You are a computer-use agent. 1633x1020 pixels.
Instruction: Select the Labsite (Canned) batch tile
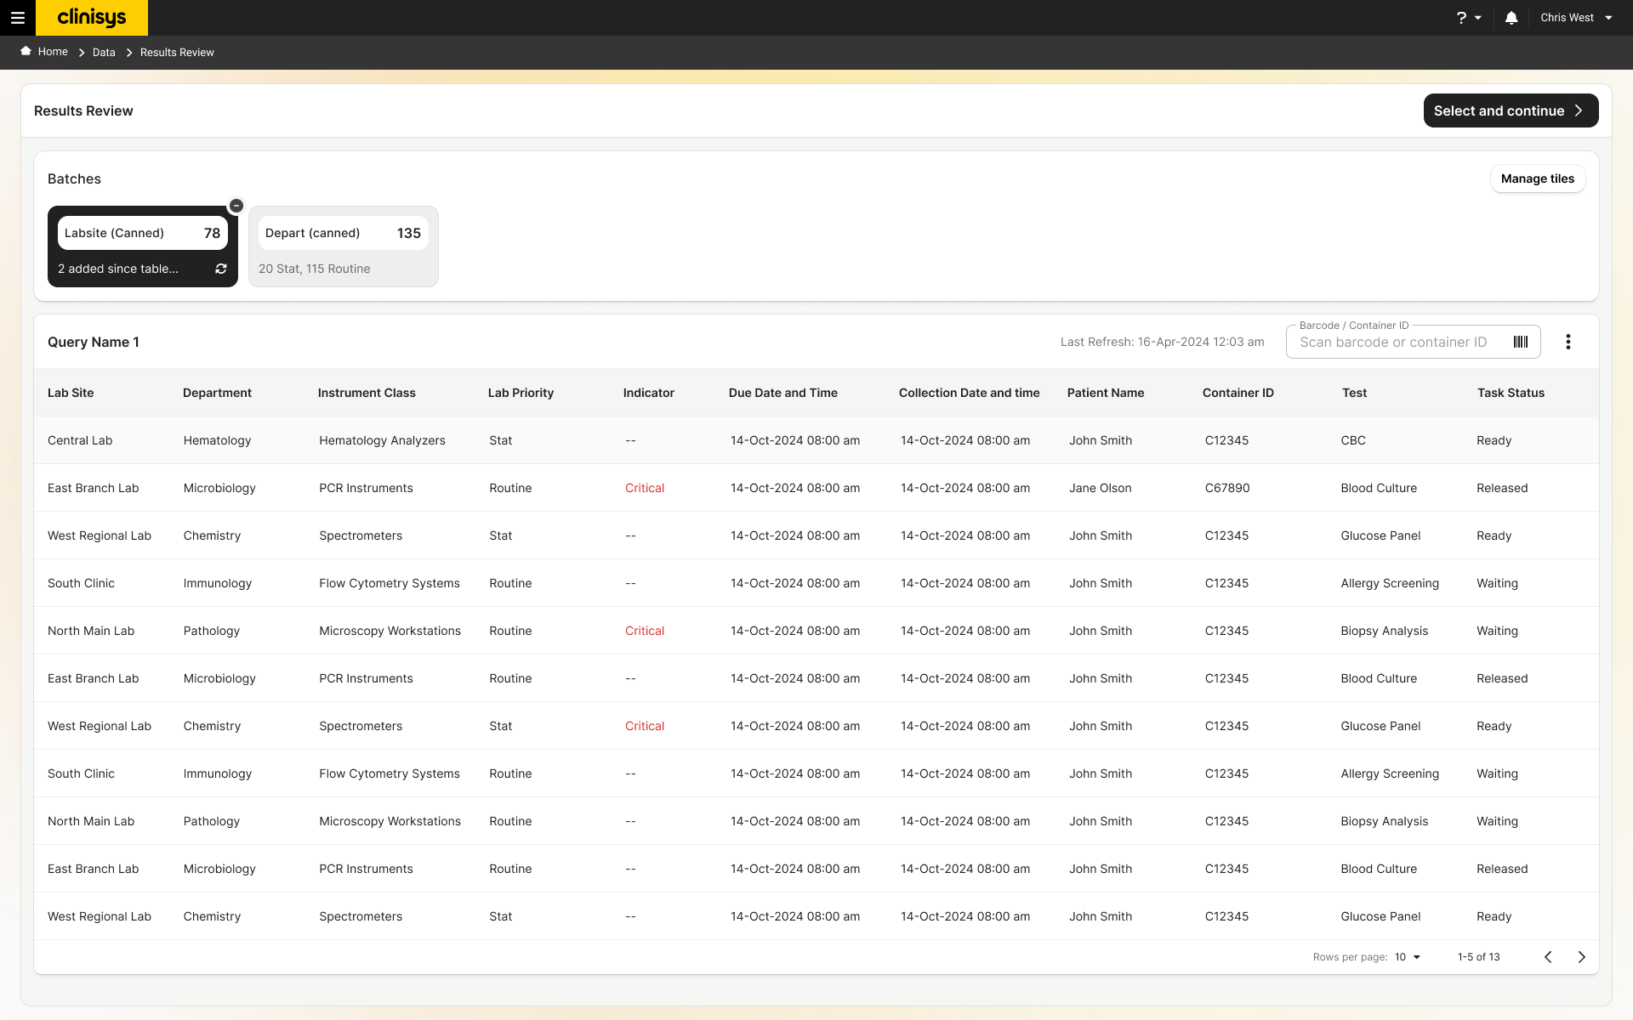click(x=143, y=246)
